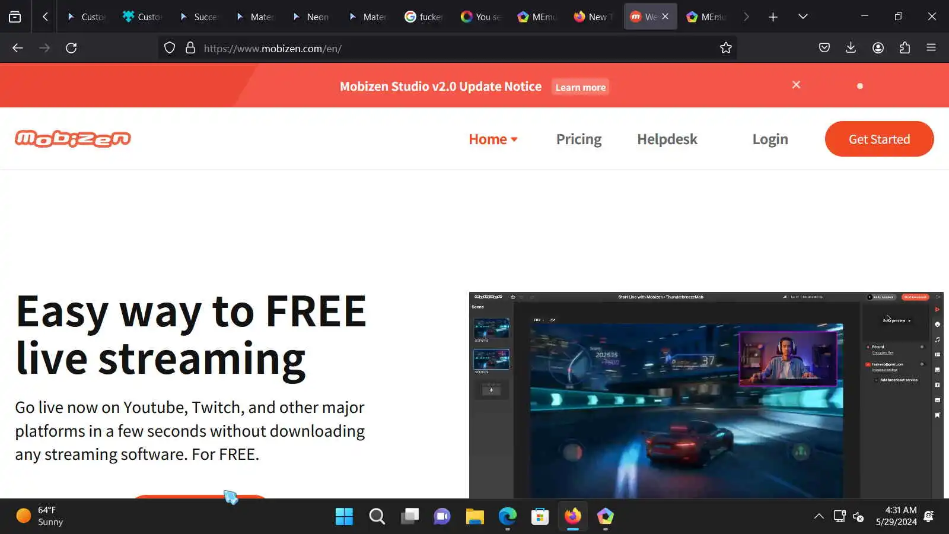Open Firefox View recent browsing icon
The width and height of the screenshot is (949, 534).
point(15,17)
